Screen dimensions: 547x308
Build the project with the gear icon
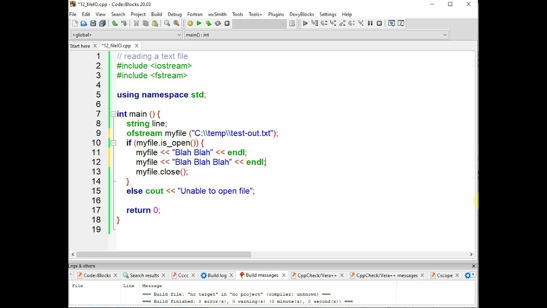point(190,24)
